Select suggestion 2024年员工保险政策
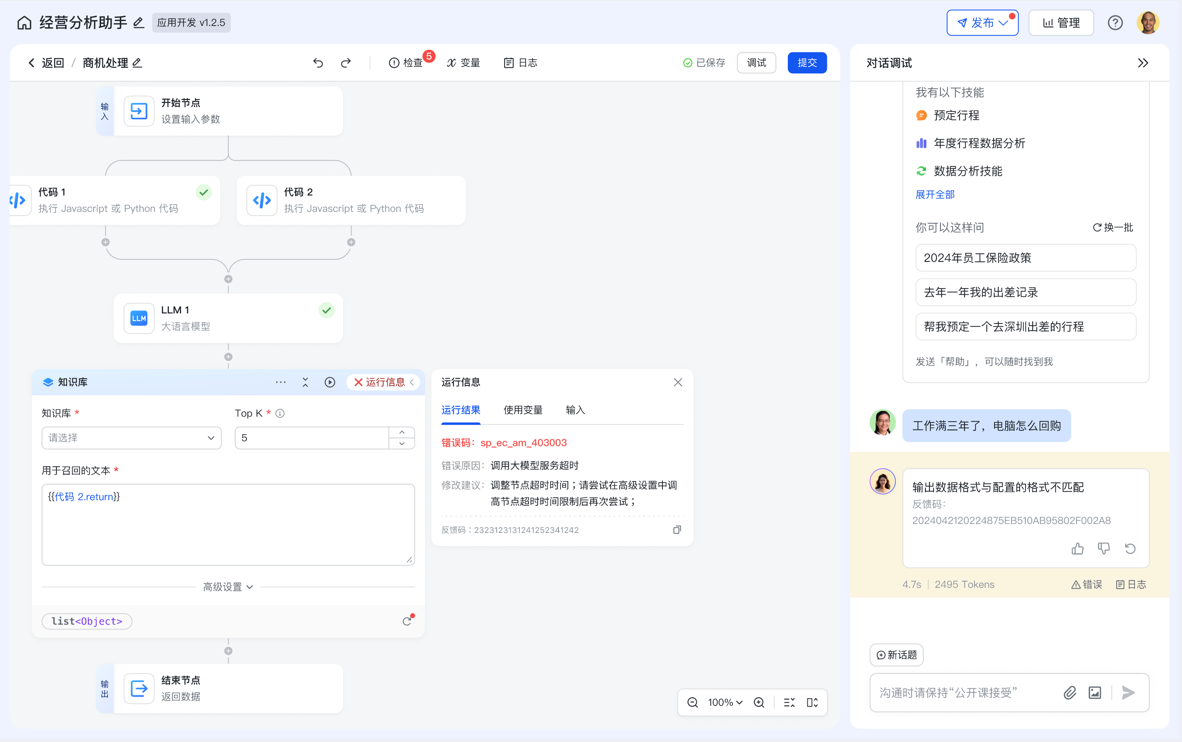This screenshot has height=742, width=1182. tap(1025, 258)
